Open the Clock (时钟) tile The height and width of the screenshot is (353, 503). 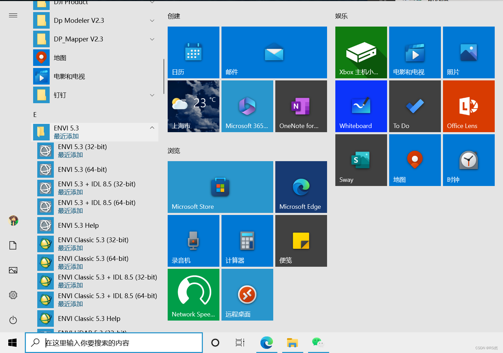pyautogui.click(x=469, y=160)
